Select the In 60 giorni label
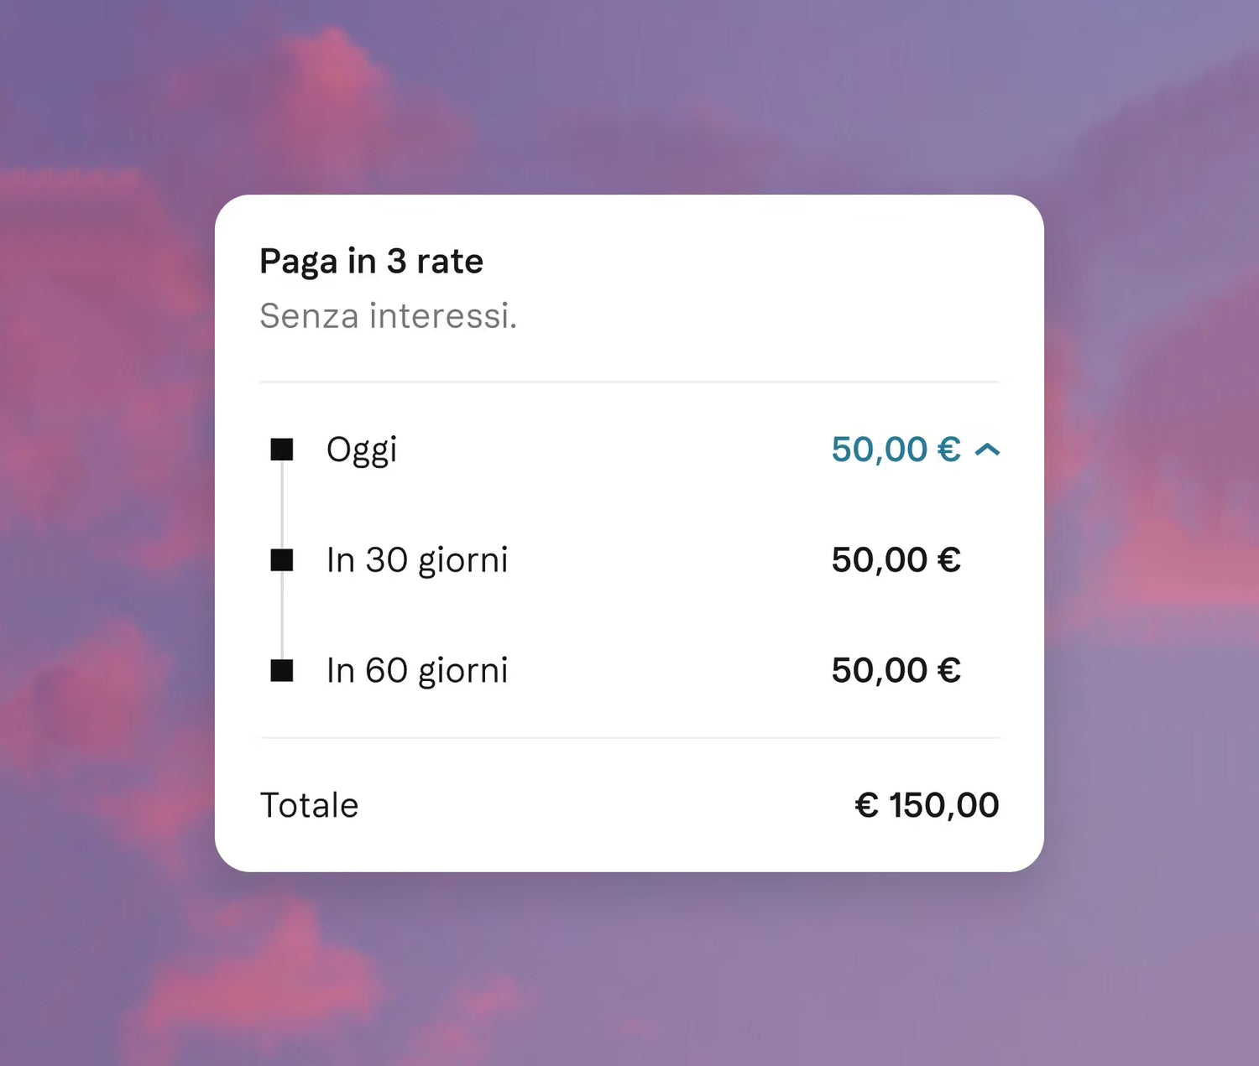 click(417, 671)
